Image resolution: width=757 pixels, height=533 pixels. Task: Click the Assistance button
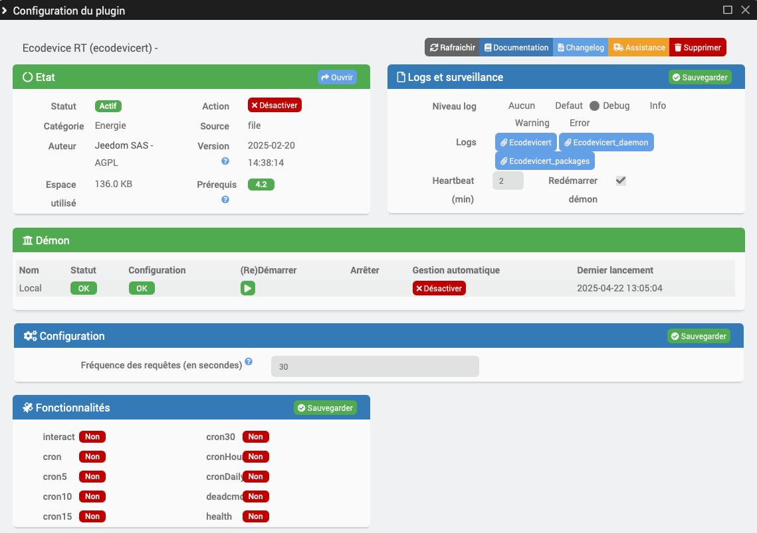tap(639, 47)
